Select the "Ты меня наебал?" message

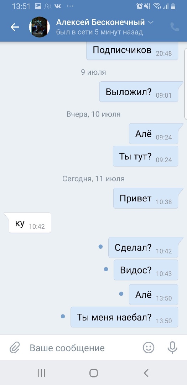click(x=124, y=317)
